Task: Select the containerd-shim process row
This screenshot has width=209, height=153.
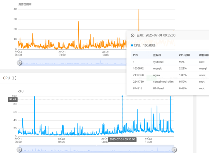Action: point(170,82)
